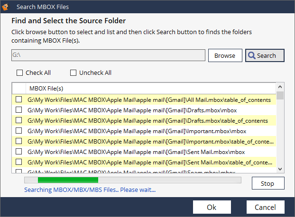The width and height of the screenshot is (295, 217).
Task: Click the app logo icon in title bar
Action: (7, 8)
